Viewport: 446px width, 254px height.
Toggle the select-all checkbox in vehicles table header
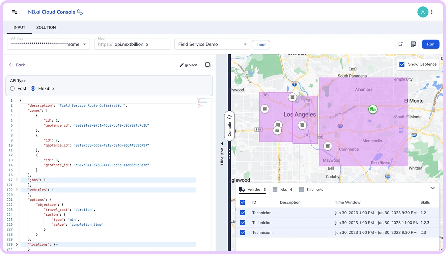[x=243, y=202]
